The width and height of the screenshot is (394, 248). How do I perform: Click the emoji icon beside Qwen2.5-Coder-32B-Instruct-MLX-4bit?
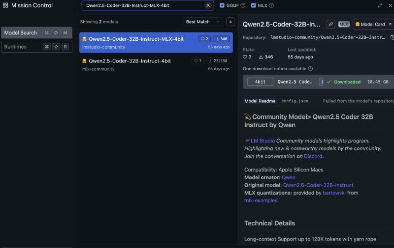(84, 39)
